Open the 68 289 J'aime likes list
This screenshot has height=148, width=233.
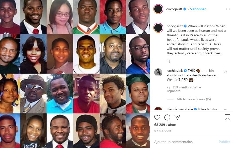point(165,125)
